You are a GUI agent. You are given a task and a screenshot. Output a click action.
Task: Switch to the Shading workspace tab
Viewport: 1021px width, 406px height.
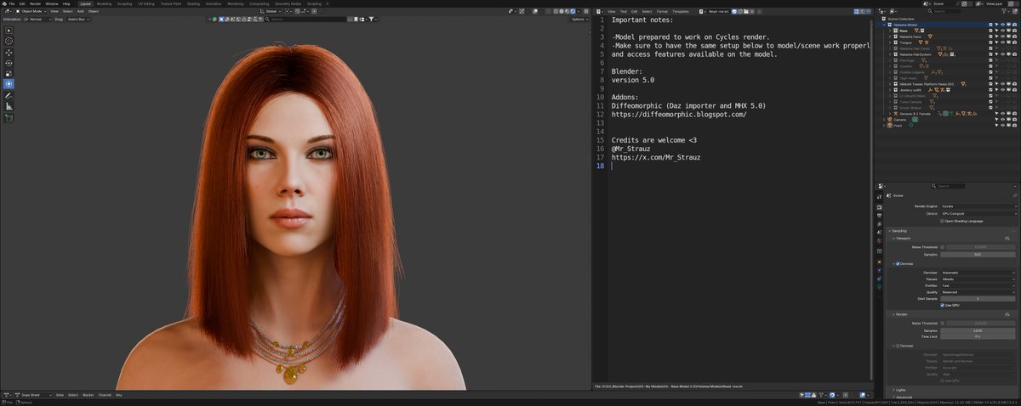pyautogui.click(x=193, y=3)
